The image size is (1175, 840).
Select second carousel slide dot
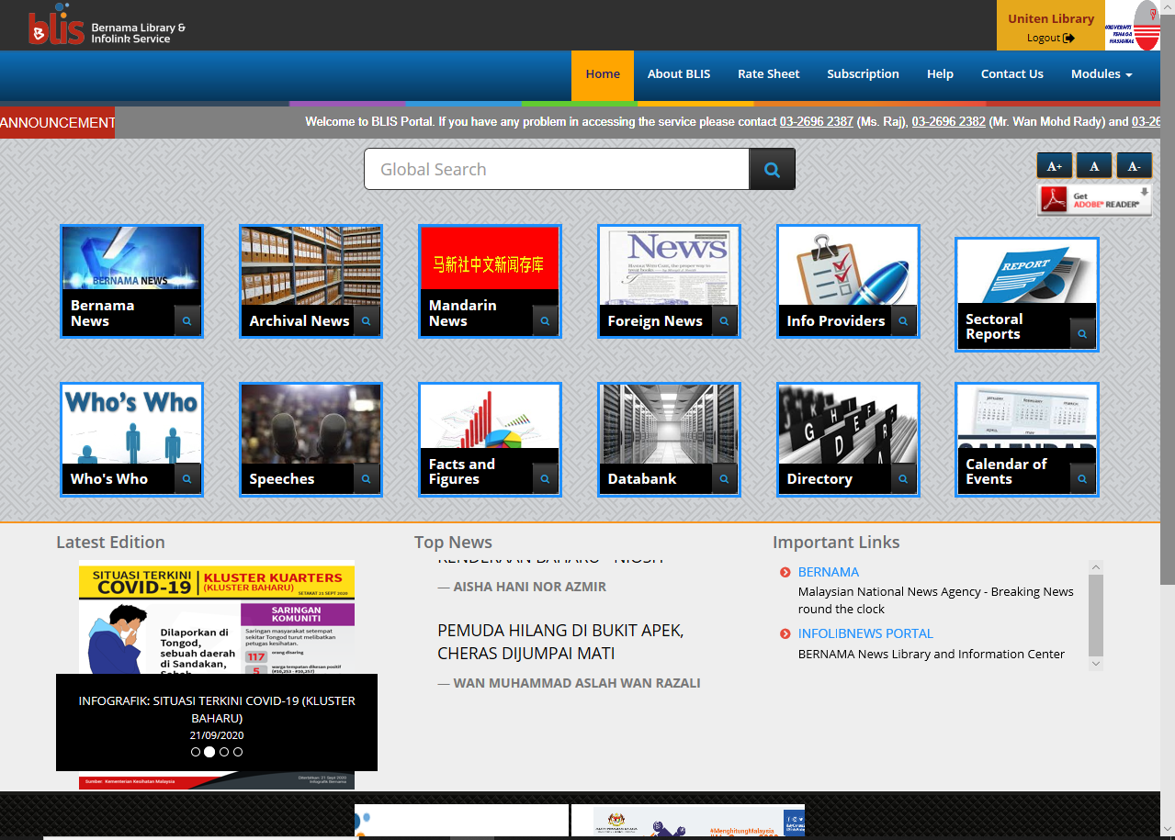209,752
